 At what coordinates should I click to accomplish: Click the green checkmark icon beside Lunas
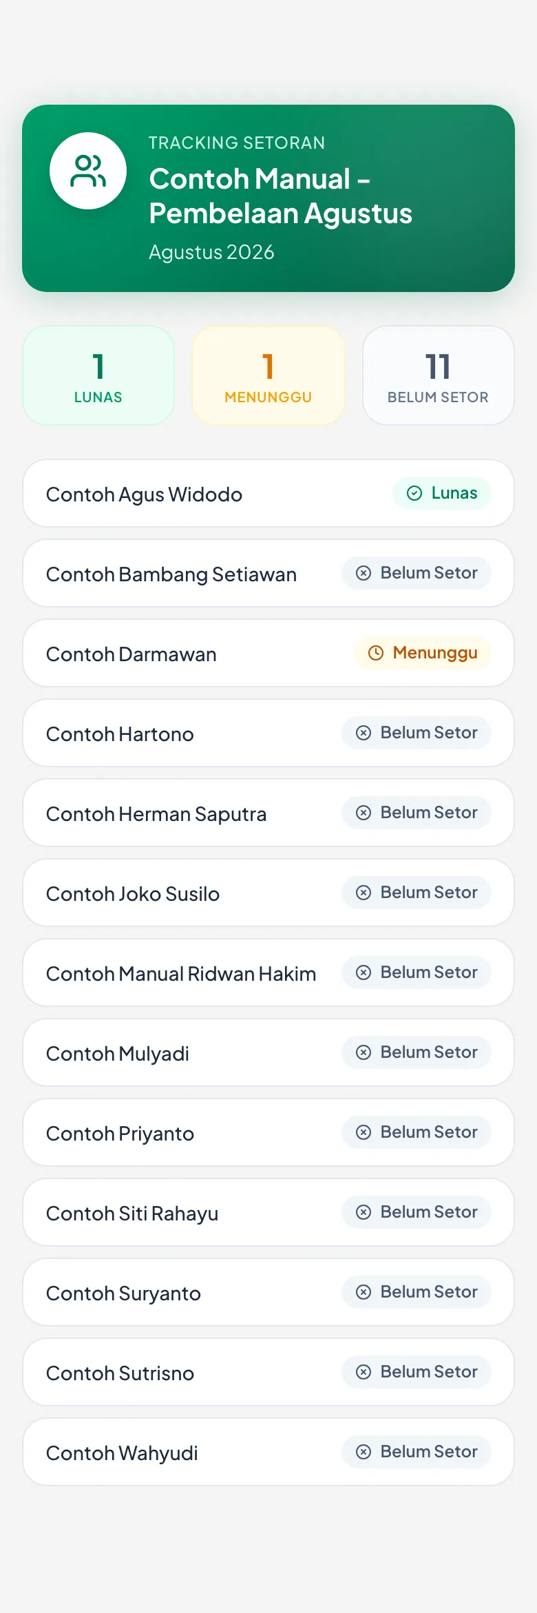click(x=414, y=493)
